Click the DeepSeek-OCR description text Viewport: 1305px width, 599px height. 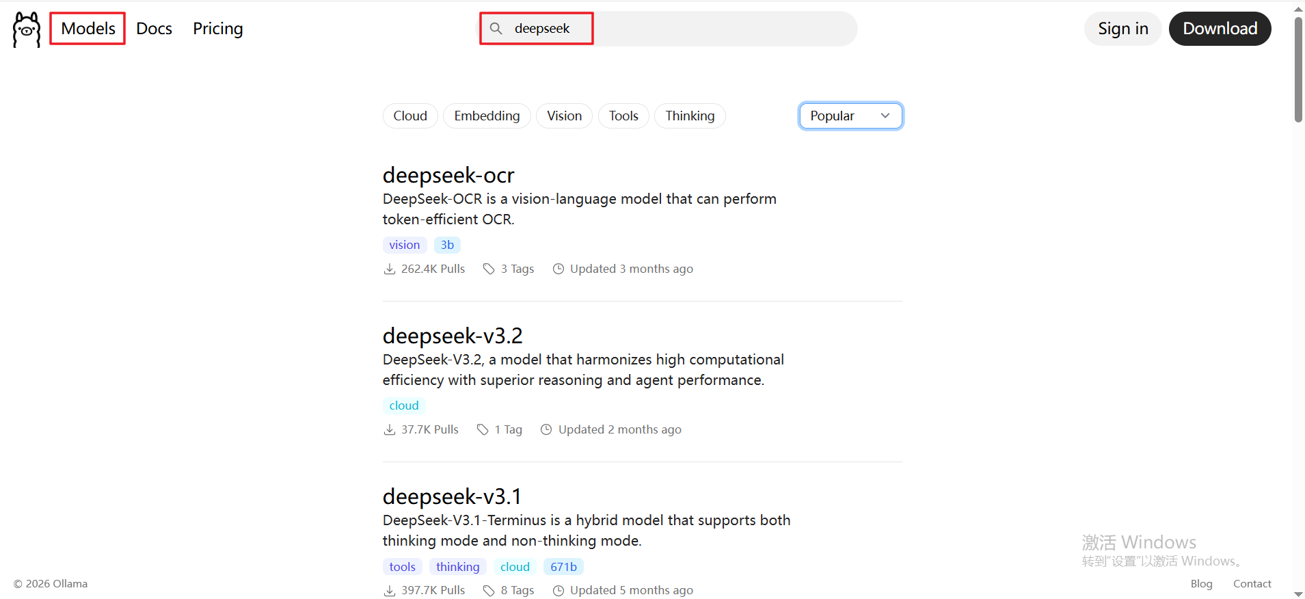pyautogui.click(x=580, y=209)
